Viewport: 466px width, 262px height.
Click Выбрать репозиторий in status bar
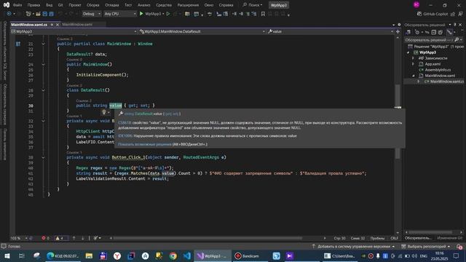click(425, 247)
